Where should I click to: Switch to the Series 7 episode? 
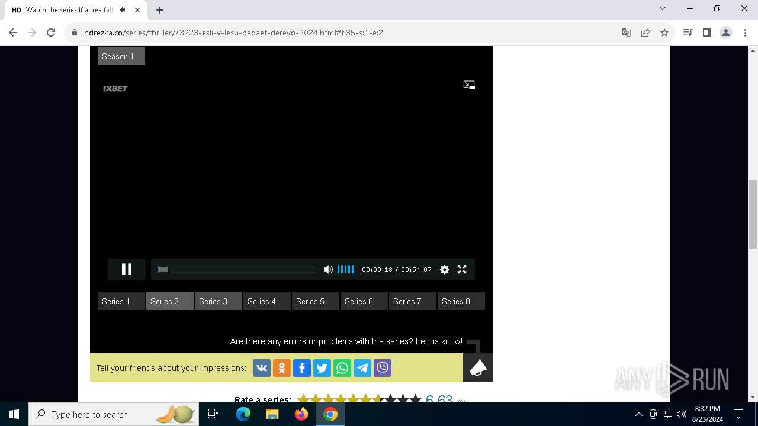click(413, 301)
